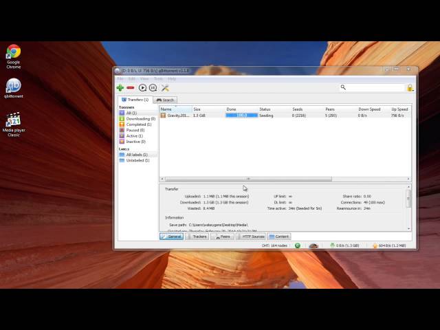This screenshot has height=330, width=440.
Task: Toggle the alternative speed limits turtle icon
Action: coord(313,246)
